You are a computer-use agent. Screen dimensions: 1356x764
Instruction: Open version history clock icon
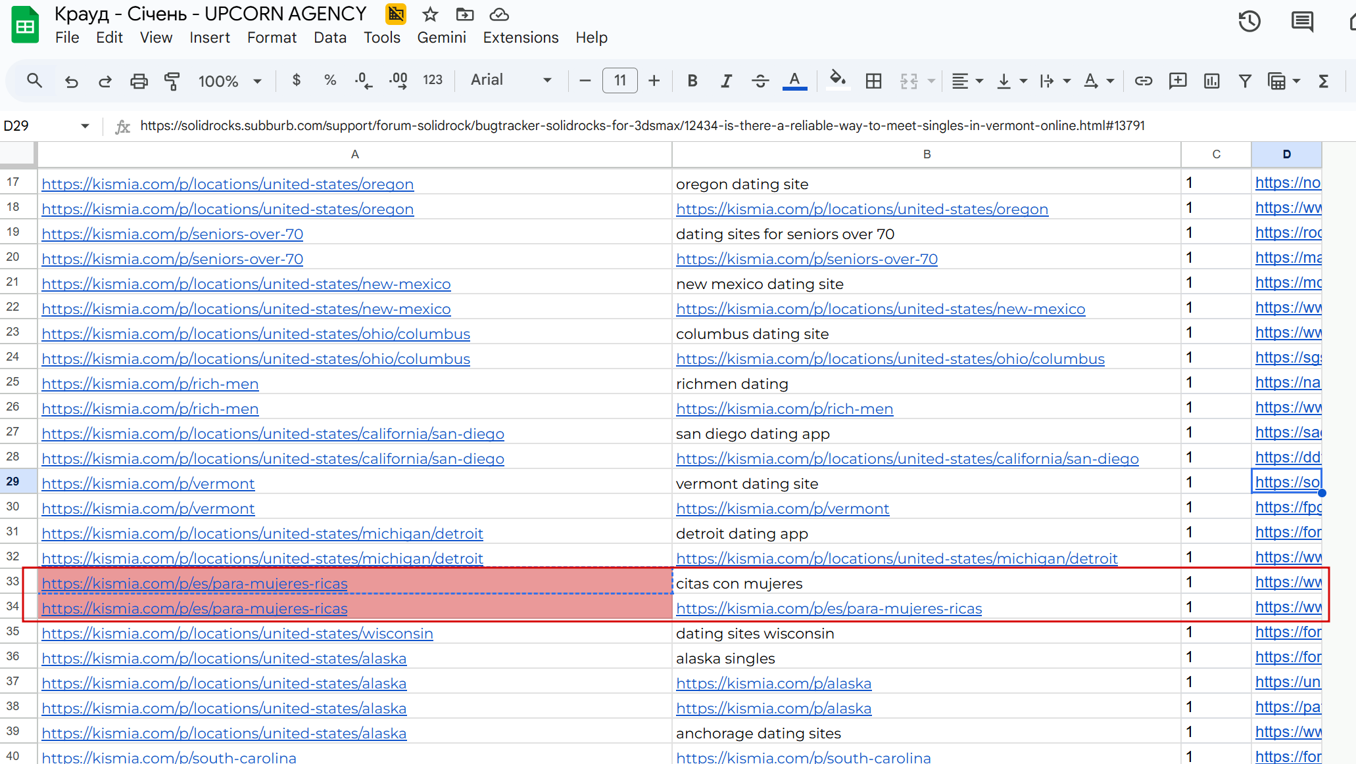(1249, 22)
